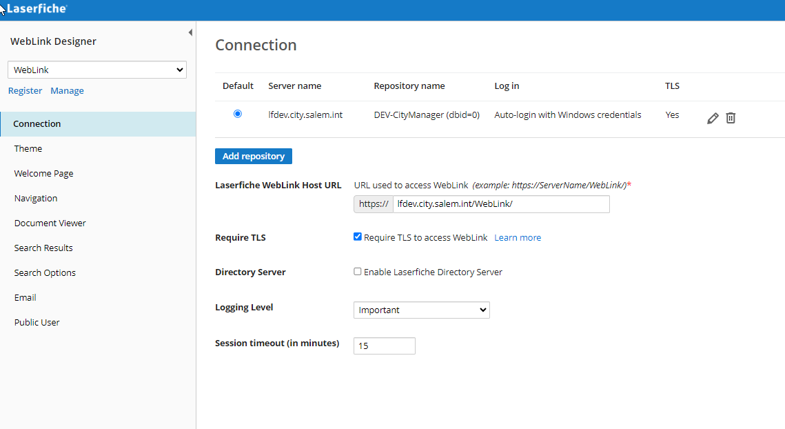Show the Search Results settings
The width and height of the screenshot is (785, 429).
(x=43, y=248)
